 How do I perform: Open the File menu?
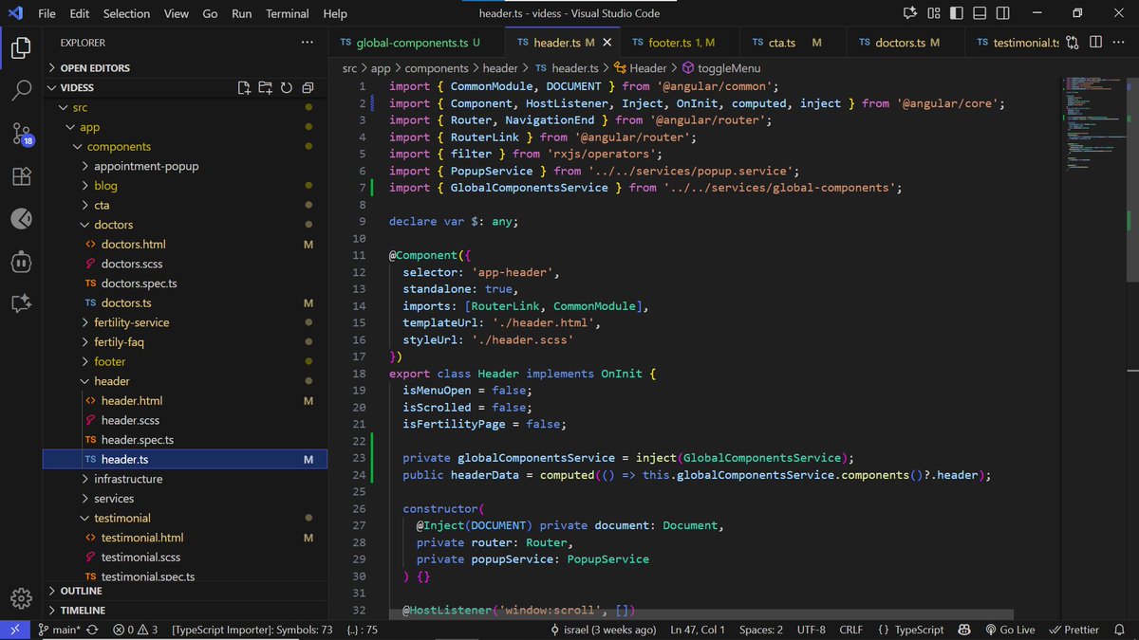[47, 13]
